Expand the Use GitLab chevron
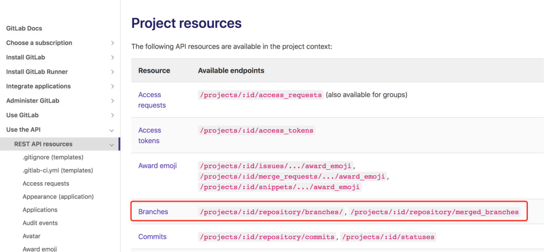546x252 pixels. pos(112,115)
